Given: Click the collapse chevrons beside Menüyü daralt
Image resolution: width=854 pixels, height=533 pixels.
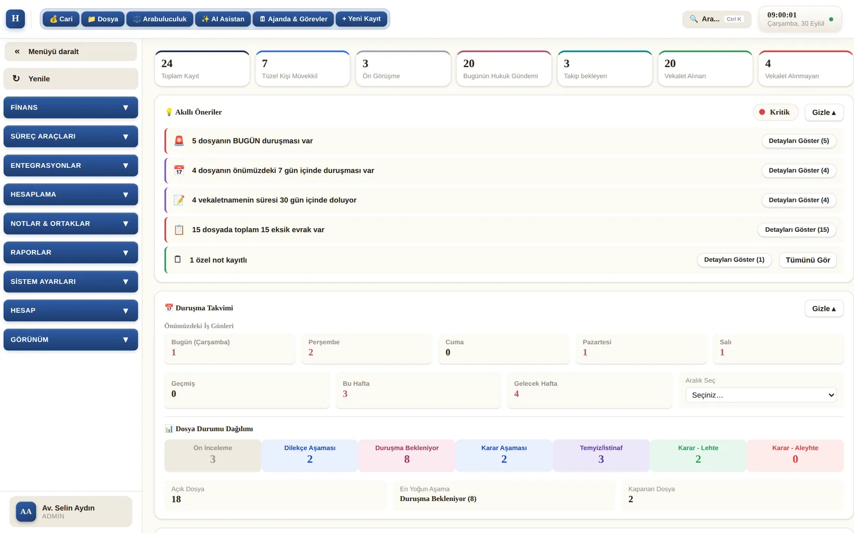Looking at the screenshot, I should 17,52.
